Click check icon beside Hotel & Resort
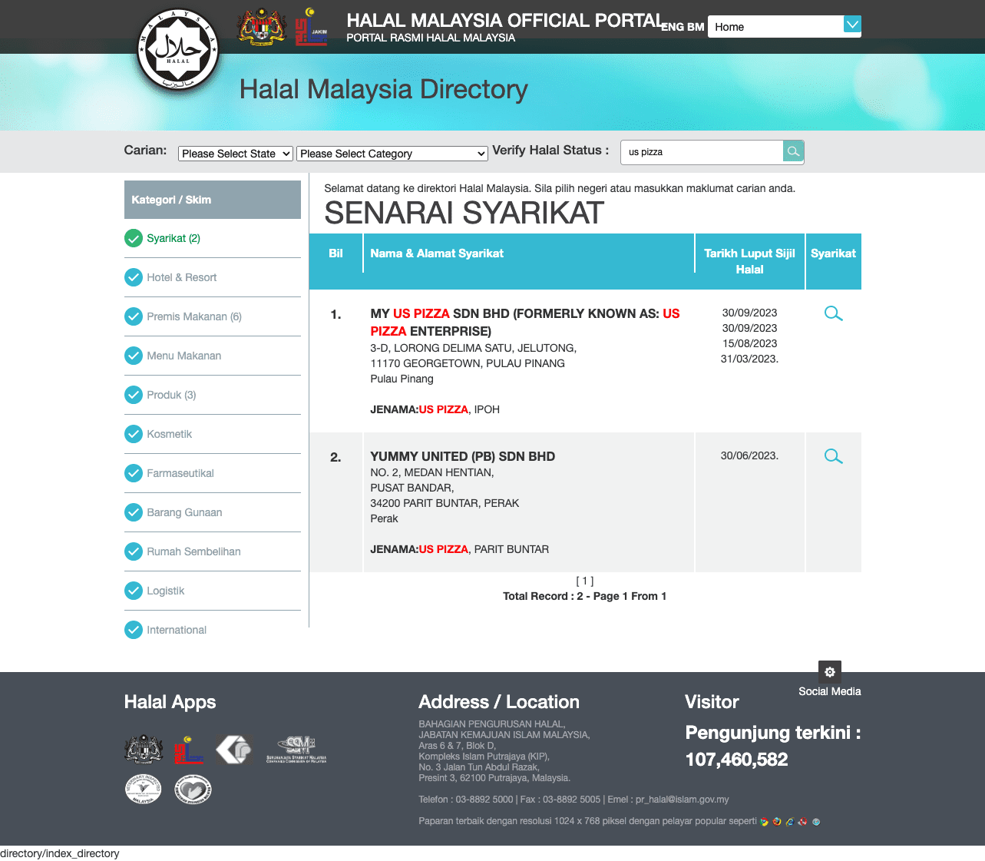This screenshot has height=861, width=985. (134, 277)
